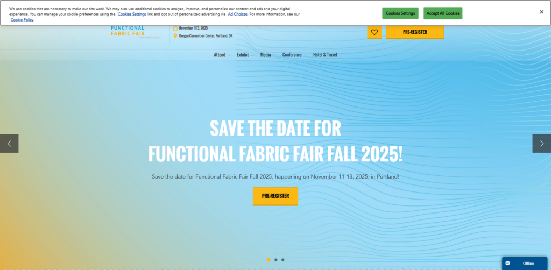Select the first carousel dot indicator

point(269,260)
